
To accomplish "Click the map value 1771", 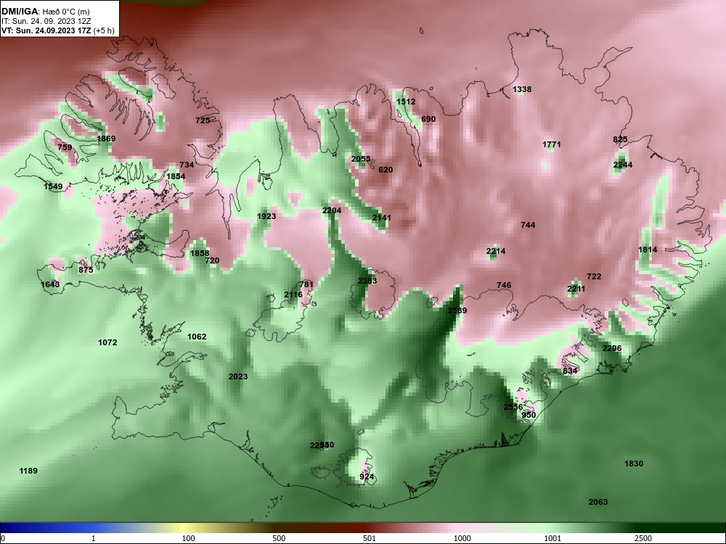I will pyautogui.click(x=552, y=144).
